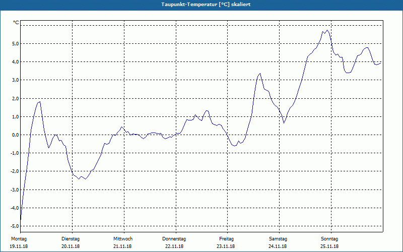Click the 1,0 y-axis value
The image size is (403, 252).
pos(16,117)
